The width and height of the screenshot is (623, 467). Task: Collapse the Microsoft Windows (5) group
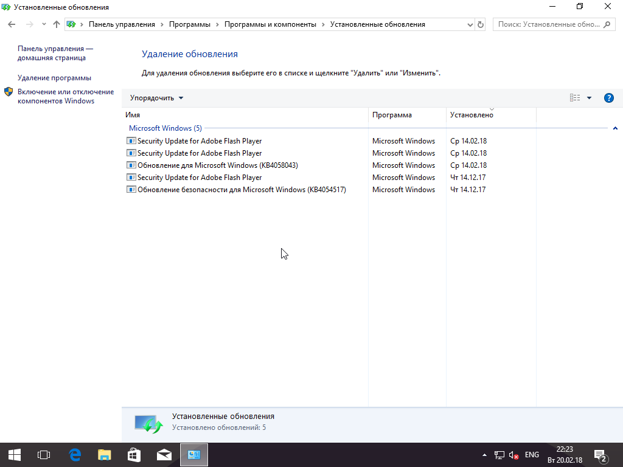615,128
